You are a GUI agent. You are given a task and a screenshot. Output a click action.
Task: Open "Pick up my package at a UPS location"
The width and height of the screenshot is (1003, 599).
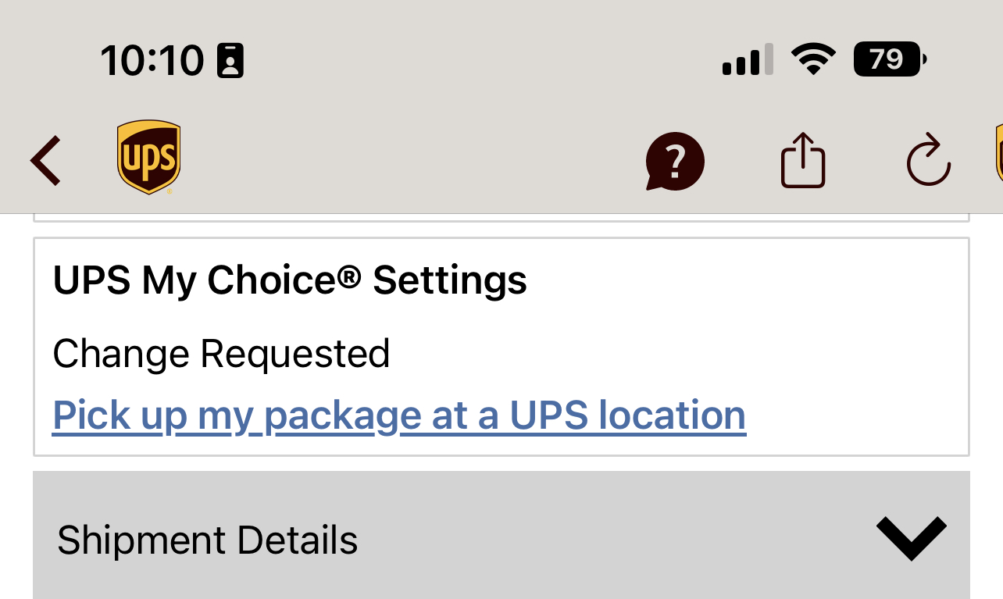(x=398, y=415)
